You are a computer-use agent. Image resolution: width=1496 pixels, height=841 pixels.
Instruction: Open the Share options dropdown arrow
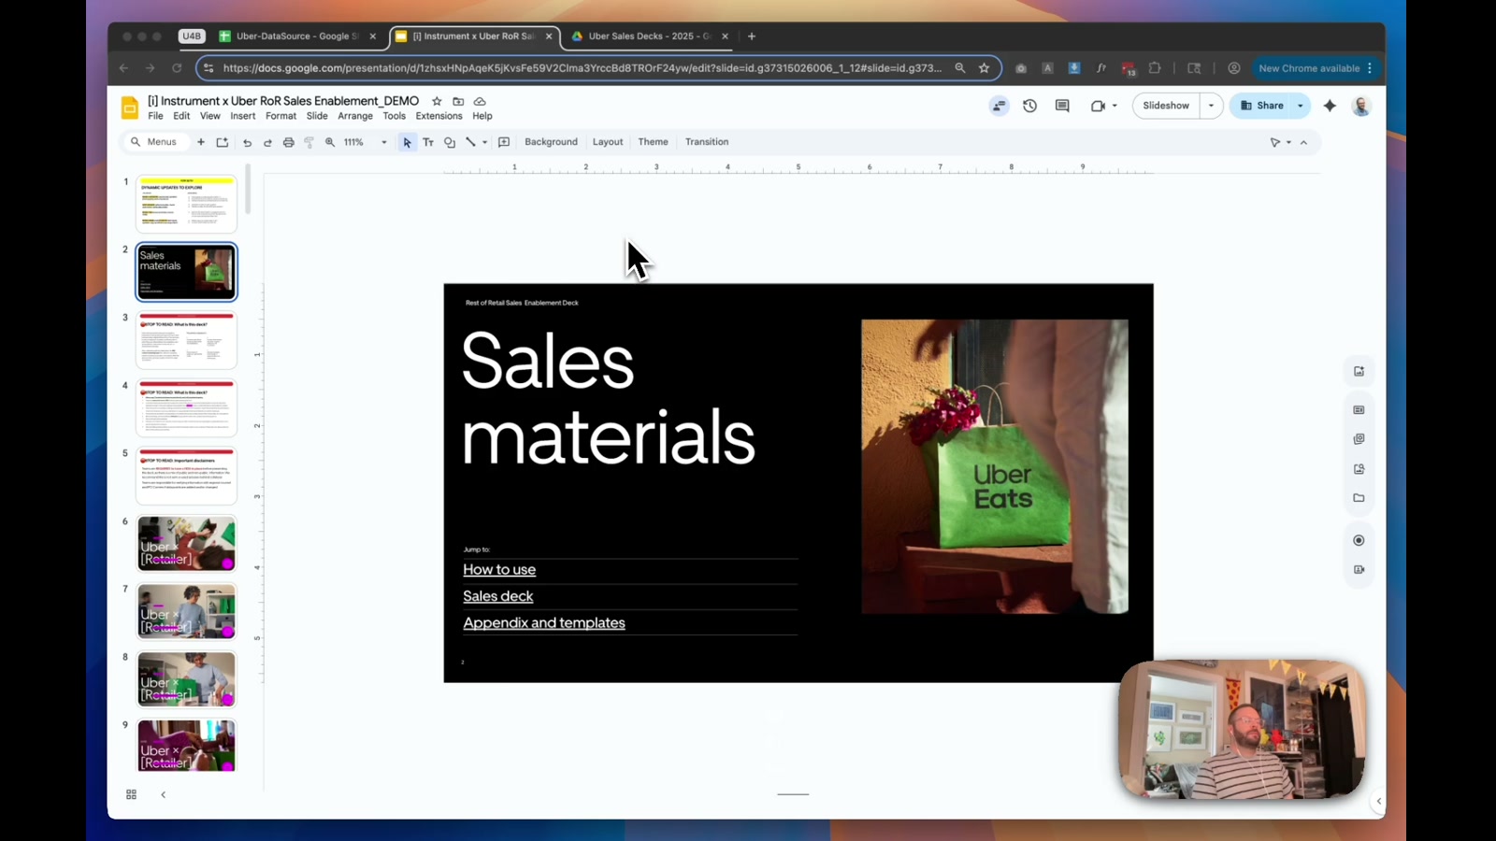(x=1300, y=106)
